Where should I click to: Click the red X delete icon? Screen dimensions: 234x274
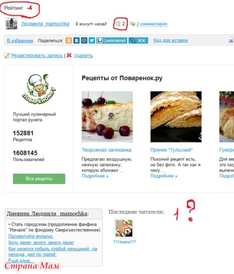(x=69, y=55)
